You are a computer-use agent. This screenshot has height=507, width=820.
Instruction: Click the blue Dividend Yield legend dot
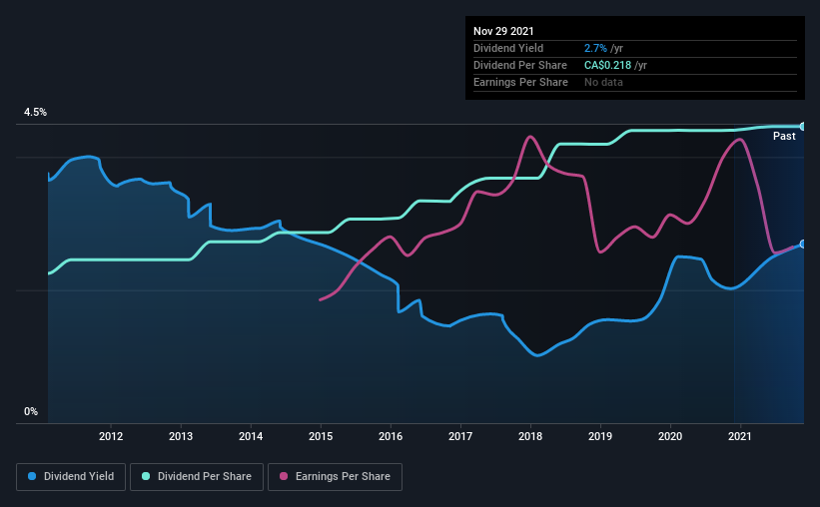(x=32, y=476)
